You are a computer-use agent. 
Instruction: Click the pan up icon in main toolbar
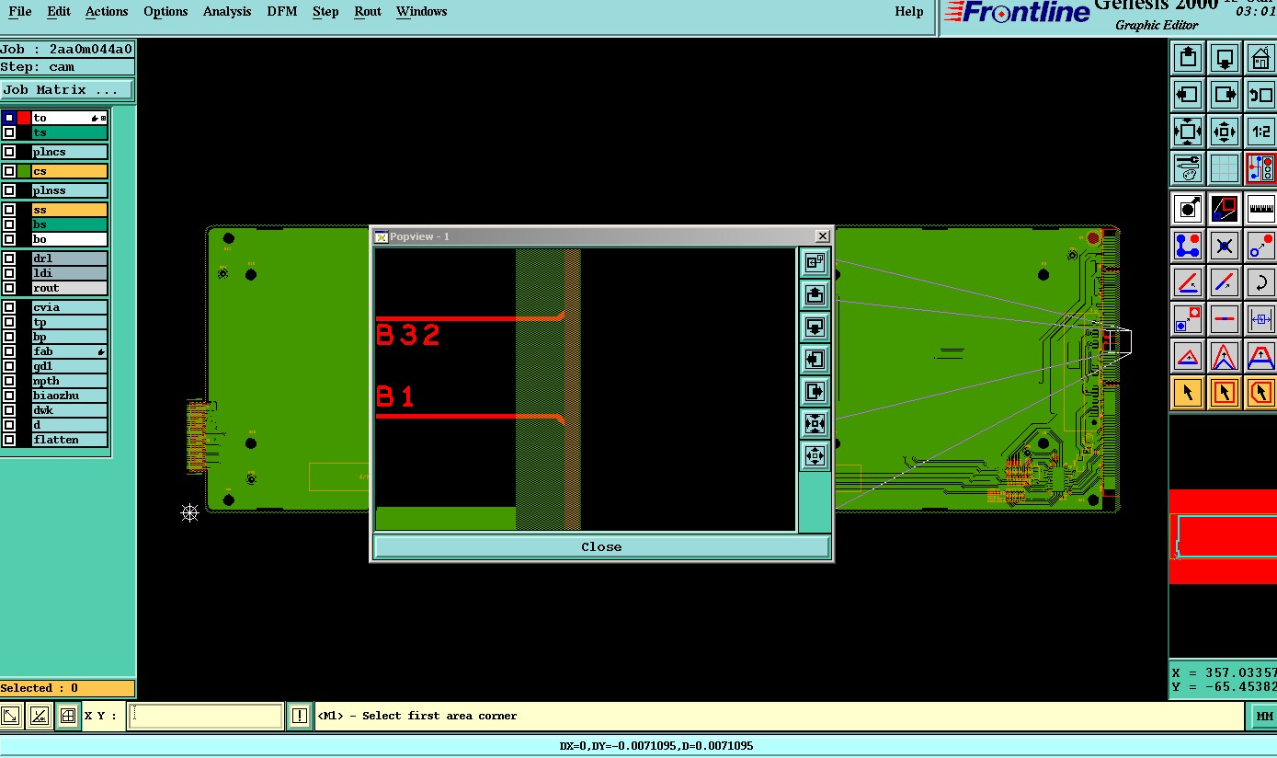(1188, 58)
